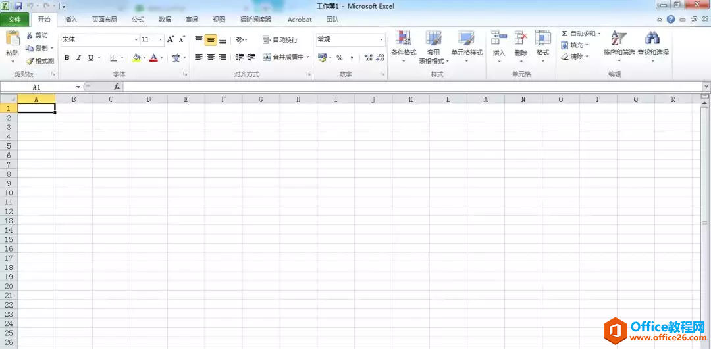Increase decimal places icon
Screen dimensions: 711x349
(369, 57)
